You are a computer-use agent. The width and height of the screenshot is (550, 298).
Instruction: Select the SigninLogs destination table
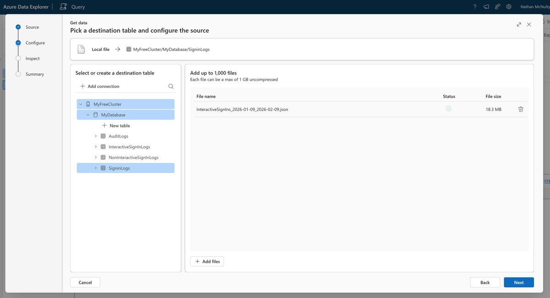[x=126, y=168]
